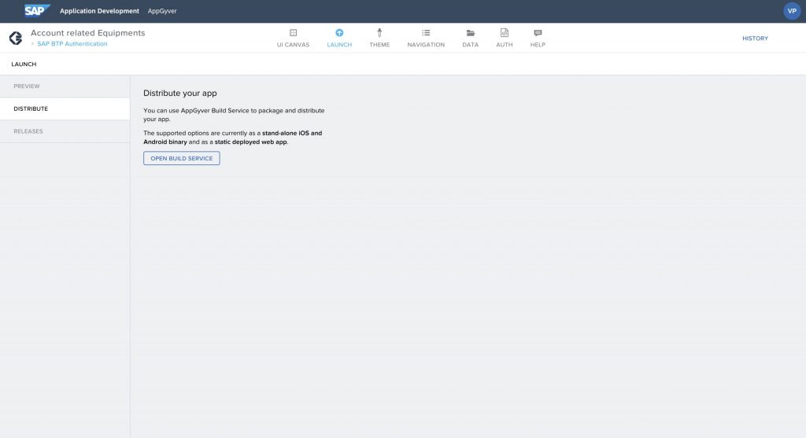Click Application Development header text

pyautogui.click(x=99, y=11)
